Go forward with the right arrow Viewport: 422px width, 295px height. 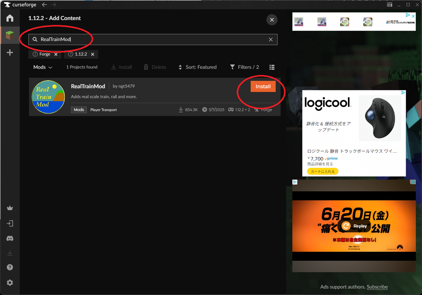coord(54,5)
